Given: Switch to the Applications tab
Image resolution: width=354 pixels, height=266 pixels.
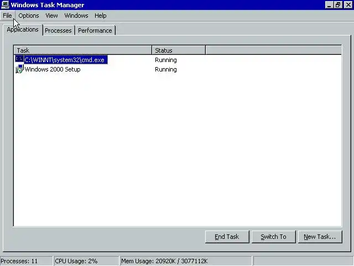Looking at the screenshot, I should pyautogui.click(x=23, y=29).
